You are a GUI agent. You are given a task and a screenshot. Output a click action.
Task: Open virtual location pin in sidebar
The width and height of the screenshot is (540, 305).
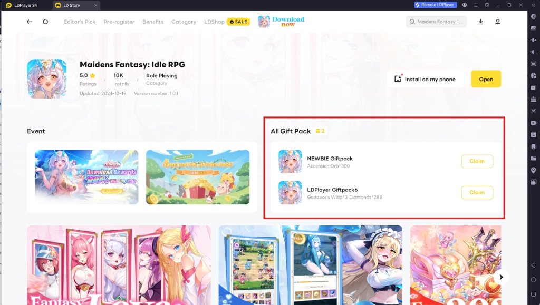click(x=534, y=170)
